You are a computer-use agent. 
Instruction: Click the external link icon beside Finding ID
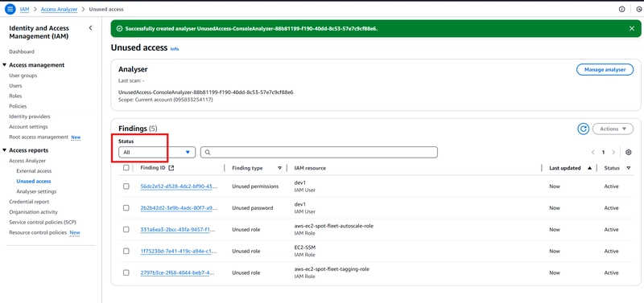(x=171, y=168)
